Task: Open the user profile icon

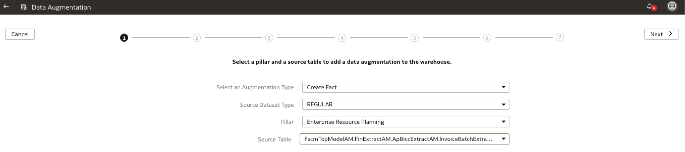Action: (x=672, y=6)
